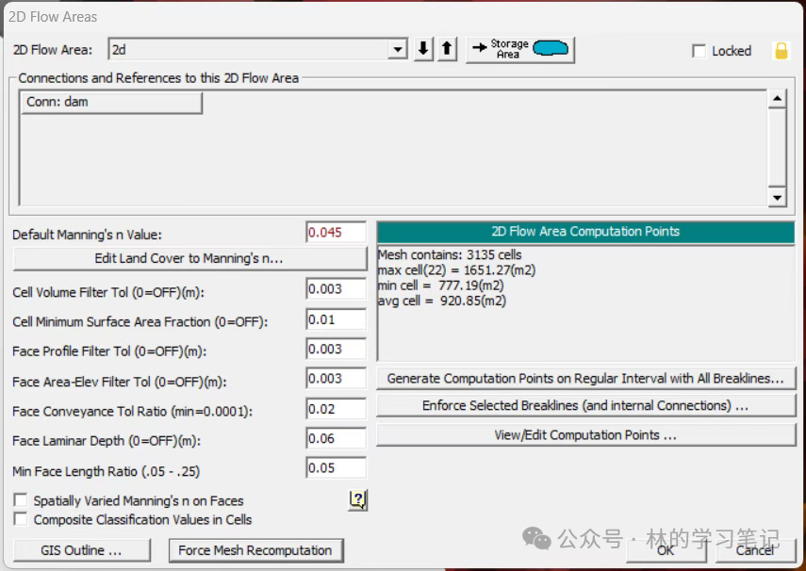Expand the 2D Flow Area dropdown list
The image size is (806, 571).
point(398,50)
